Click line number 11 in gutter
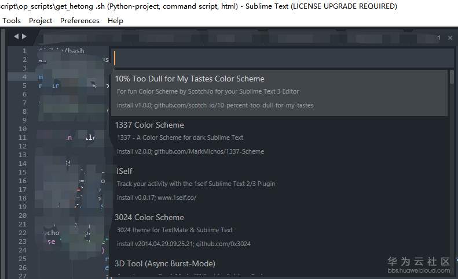 pyautogui.click(x=23, y=137)
